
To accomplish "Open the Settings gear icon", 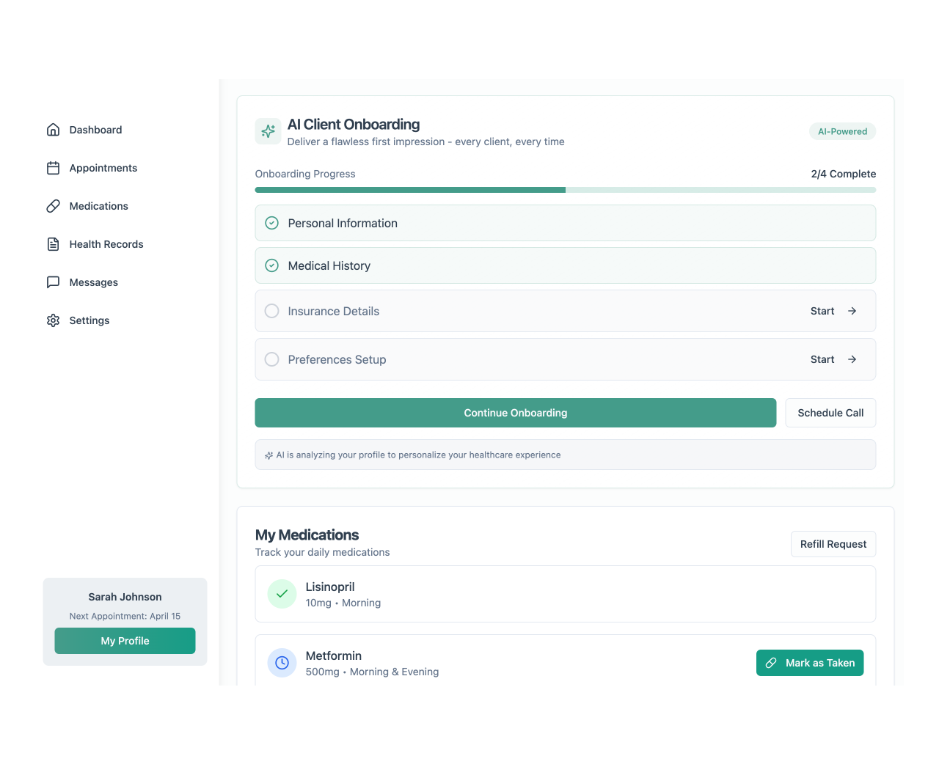I will pos(53,320).
